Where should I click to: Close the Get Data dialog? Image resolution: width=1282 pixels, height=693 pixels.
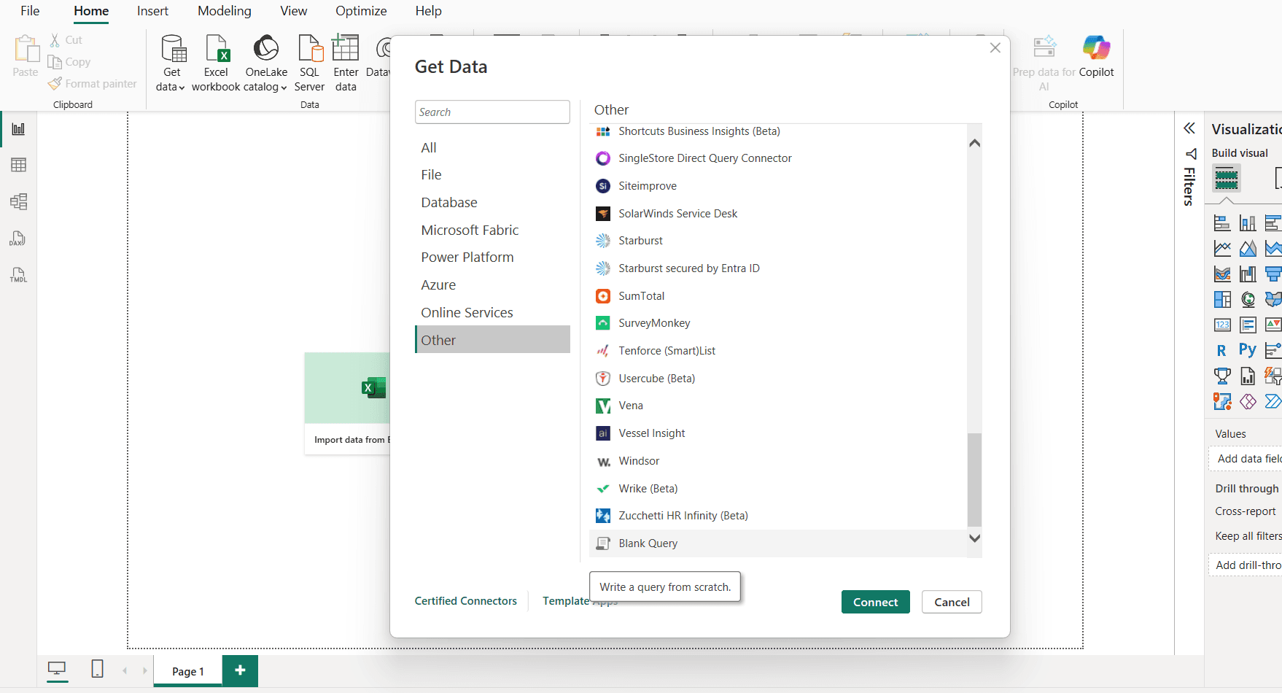coord(995,48)
